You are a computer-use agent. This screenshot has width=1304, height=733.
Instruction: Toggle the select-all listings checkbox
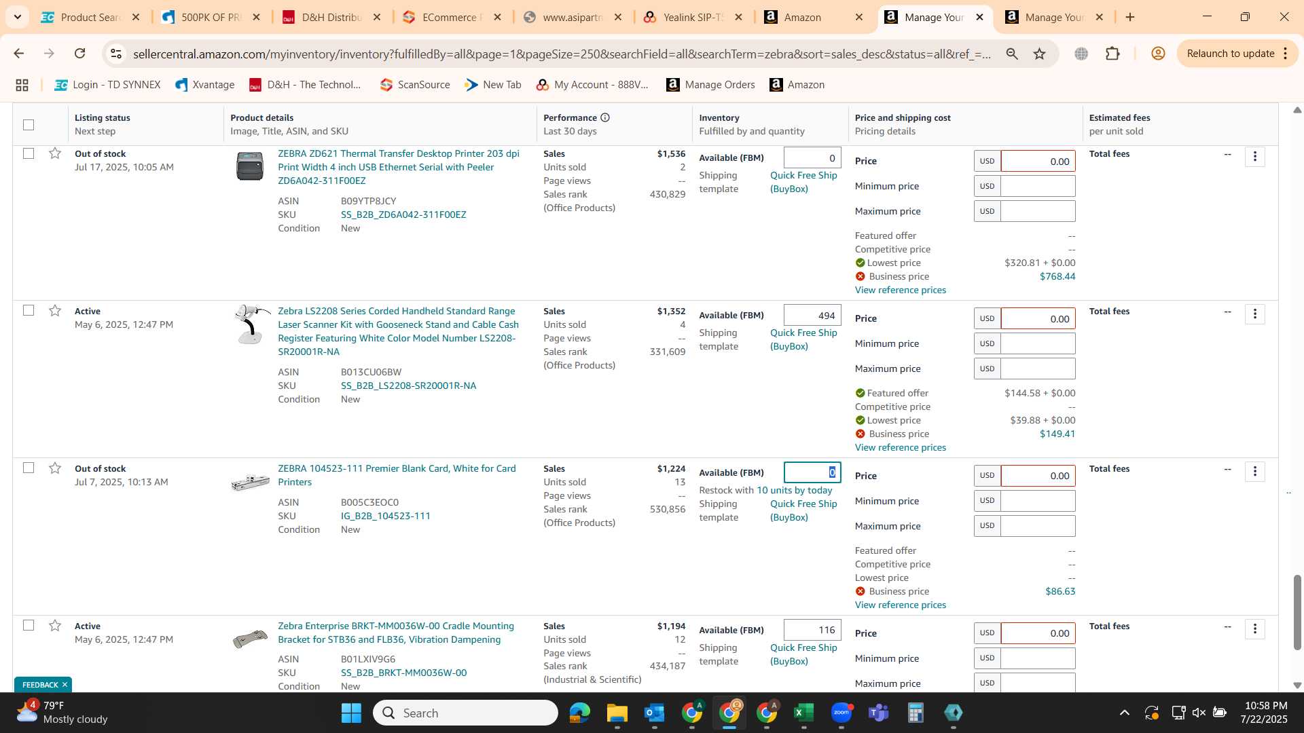click(29, 125)
